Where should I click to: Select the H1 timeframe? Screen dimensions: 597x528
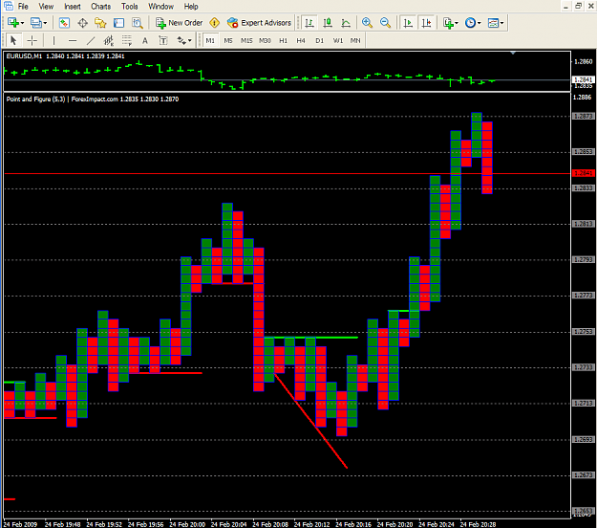click(x=283, y=40)
